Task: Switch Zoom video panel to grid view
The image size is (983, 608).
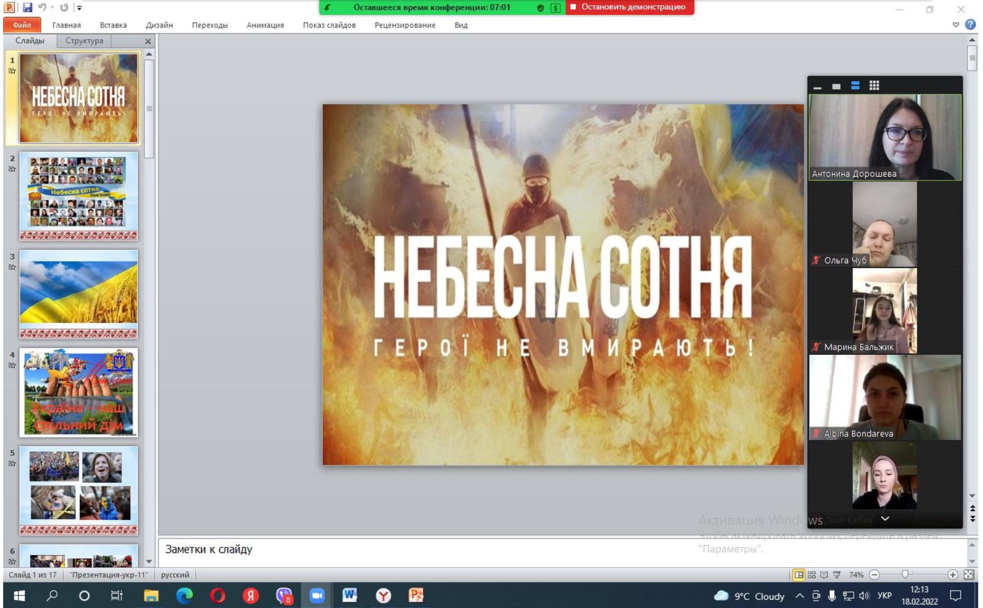Action: [874, 85]
